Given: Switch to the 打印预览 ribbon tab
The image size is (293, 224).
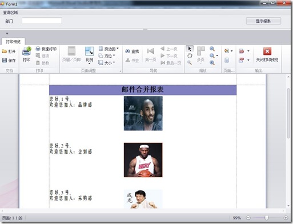Looking at the screenshot, I should [x=13, y=42].
